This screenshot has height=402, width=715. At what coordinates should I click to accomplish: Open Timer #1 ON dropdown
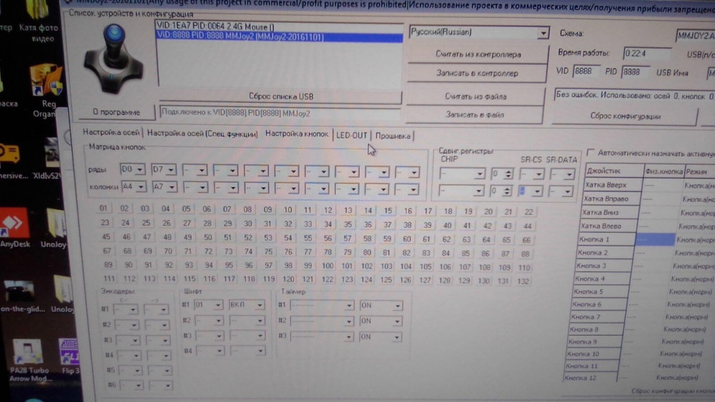(380, 306)
